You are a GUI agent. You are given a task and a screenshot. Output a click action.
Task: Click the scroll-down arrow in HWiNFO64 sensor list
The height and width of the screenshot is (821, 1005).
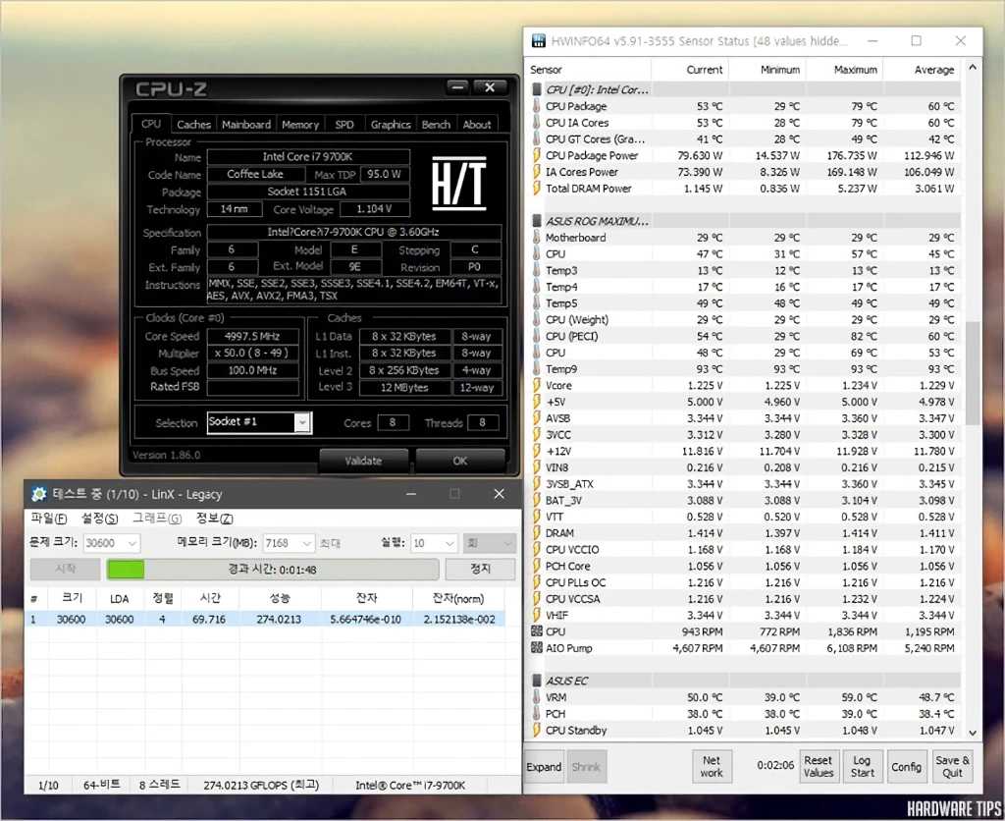(973, 732)
